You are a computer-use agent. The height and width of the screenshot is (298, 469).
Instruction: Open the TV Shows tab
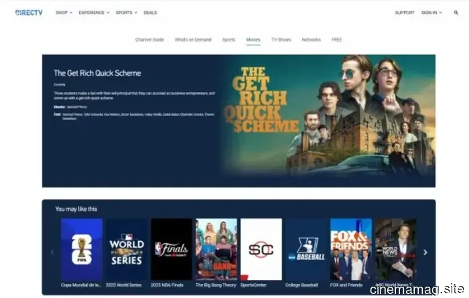click(281, 40)
